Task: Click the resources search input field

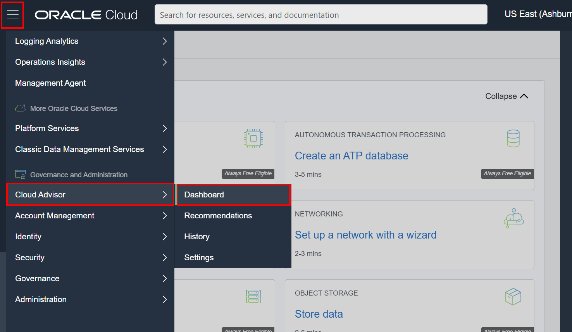Action: tap(321, 15)
